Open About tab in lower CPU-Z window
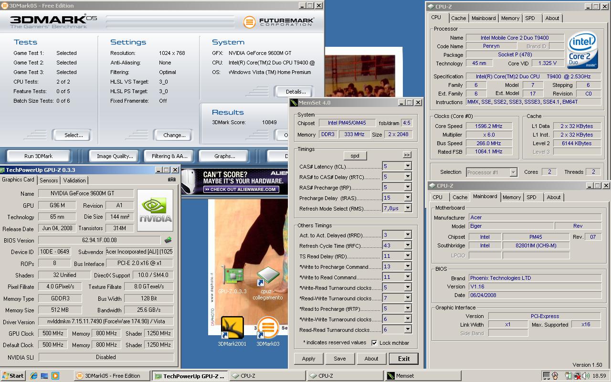The width and height of the screenshot is (611, 382). pyautogui.click(x=554, y=197)
